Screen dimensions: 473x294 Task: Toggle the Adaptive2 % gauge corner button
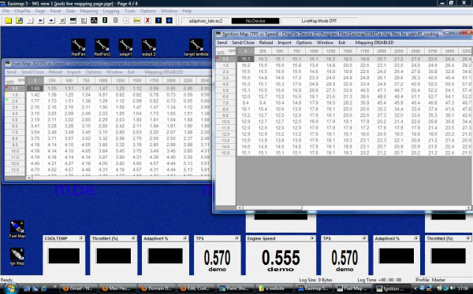pyautogui.click(x=416, y=238)
